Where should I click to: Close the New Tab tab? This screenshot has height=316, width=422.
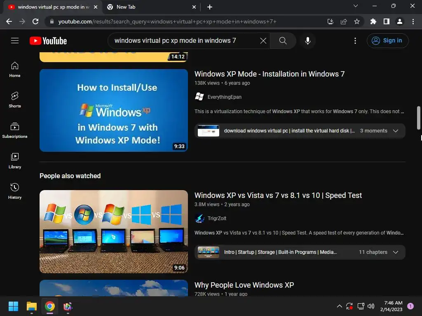point(194,7)
